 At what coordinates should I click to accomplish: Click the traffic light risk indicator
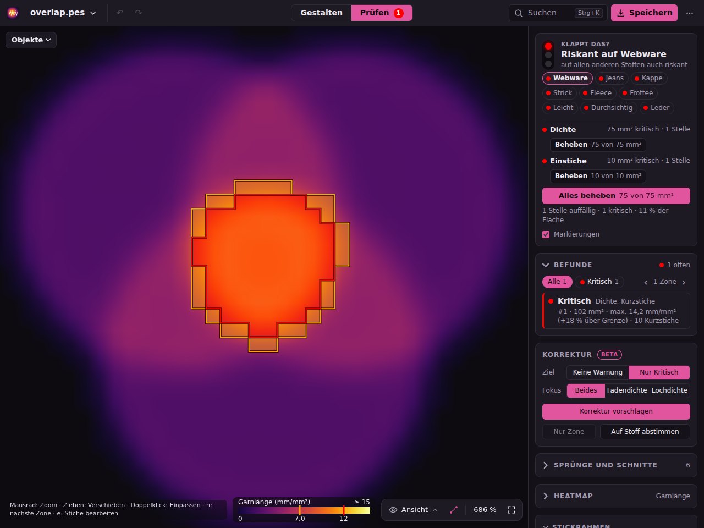tap(548, 55)
